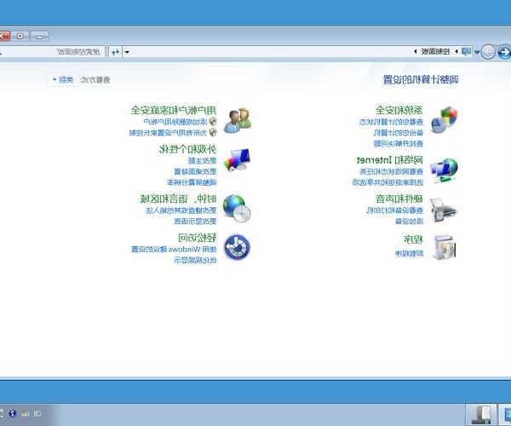Open the Ease of Access icon
Viewport: 511px width, 426px height.
[237, 248]
